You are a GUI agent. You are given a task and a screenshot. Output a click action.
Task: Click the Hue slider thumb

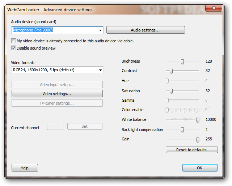click(x=167, y=81)
